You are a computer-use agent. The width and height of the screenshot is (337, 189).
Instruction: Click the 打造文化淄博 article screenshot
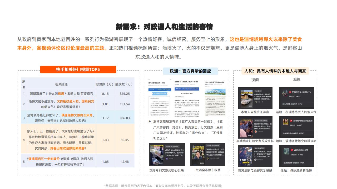[215, 99]
